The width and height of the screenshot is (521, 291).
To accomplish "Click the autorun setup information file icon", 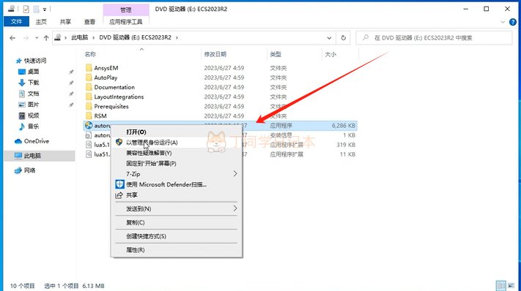I will tap(89, 135).
